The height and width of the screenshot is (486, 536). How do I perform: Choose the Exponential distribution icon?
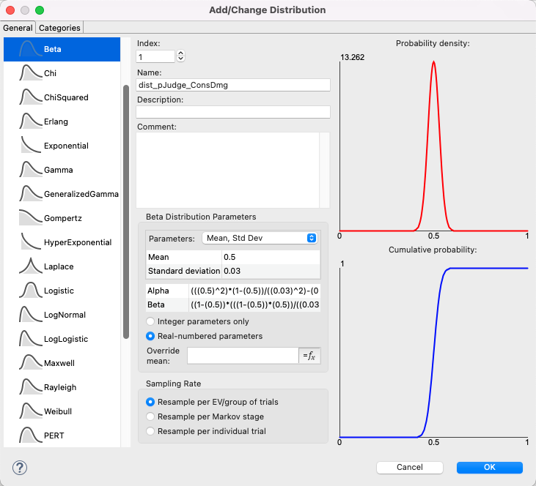[30, 146]
